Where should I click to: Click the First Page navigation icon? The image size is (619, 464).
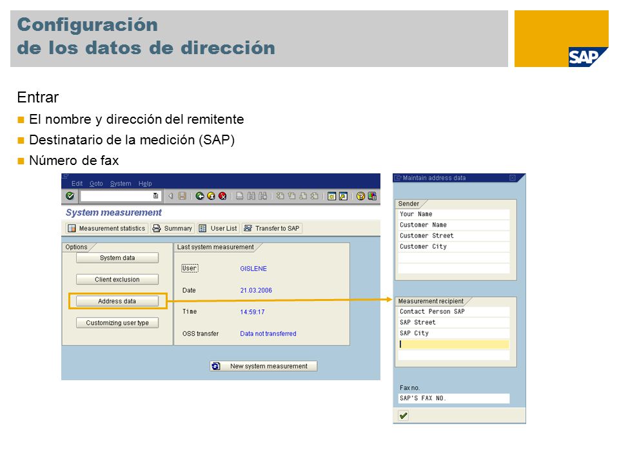280,196
